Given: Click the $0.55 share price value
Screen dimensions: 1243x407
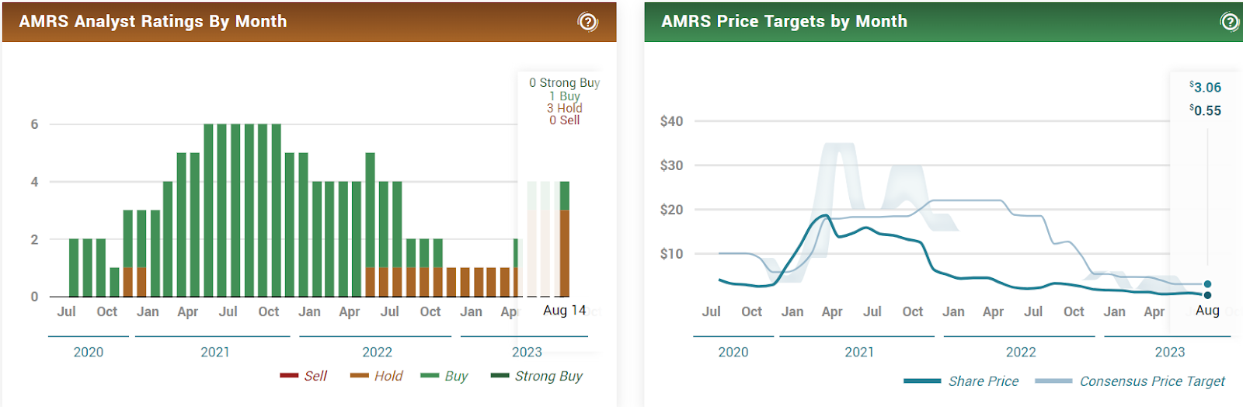Looking at the screenshot, I should click(1205, 110).
